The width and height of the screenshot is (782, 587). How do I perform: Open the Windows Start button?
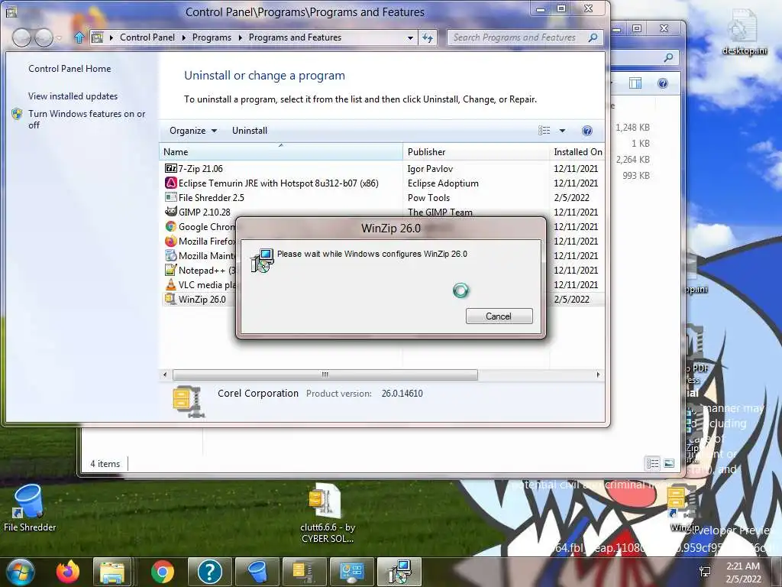[20, 572]
